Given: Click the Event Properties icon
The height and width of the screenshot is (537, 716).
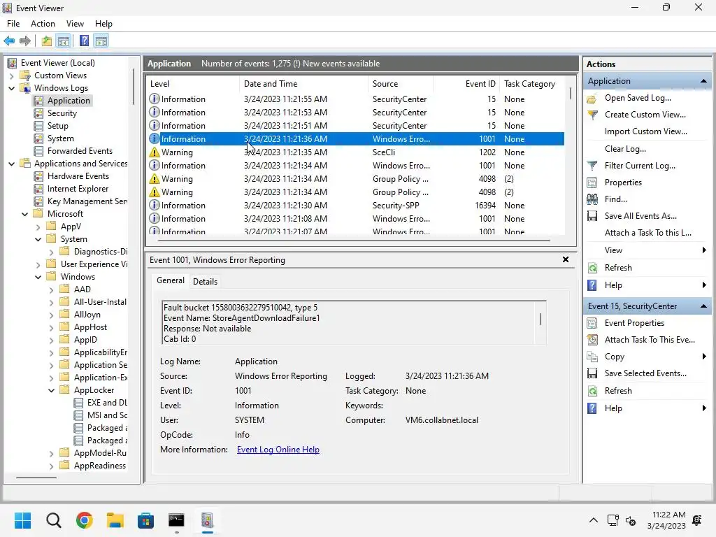Looking at the screenshot, I should coord(592,323).
